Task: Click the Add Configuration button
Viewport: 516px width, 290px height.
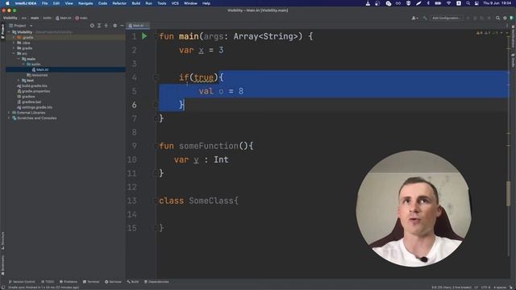Action: tap(447, 18)
